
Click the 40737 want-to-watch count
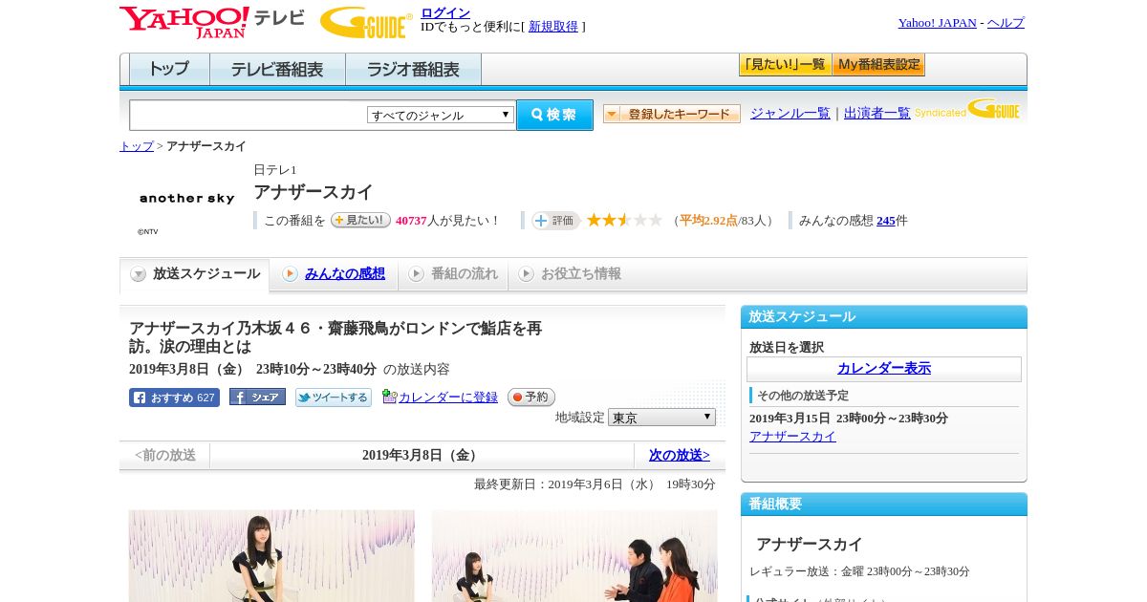(x=411, y=221)
